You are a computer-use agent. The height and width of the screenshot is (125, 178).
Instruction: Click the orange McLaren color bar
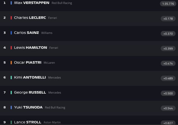click(x=11, y=62)
